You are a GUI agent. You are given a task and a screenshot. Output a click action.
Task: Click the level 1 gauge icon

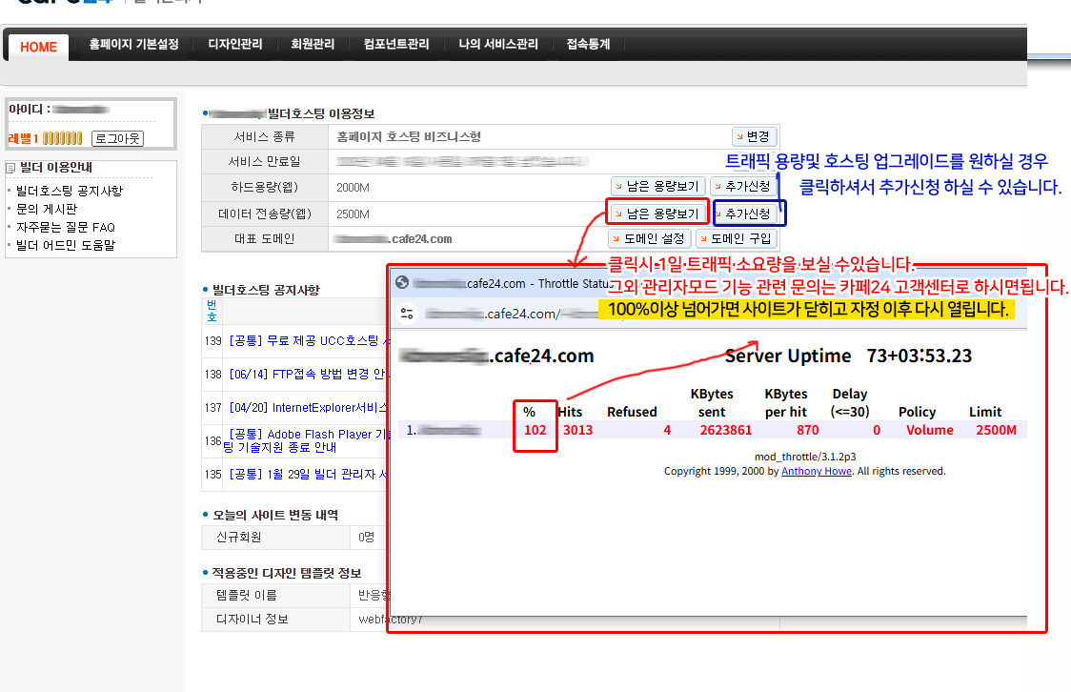point(62,138)
